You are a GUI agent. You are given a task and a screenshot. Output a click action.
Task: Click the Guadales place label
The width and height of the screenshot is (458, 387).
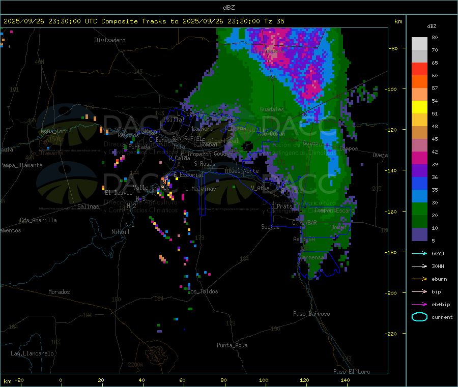(x=272, y=109)
